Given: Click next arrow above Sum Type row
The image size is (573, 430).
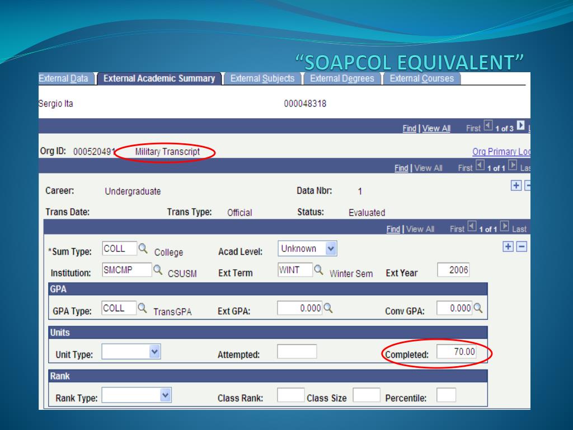Looking at the screenshot, I should 505,227.
